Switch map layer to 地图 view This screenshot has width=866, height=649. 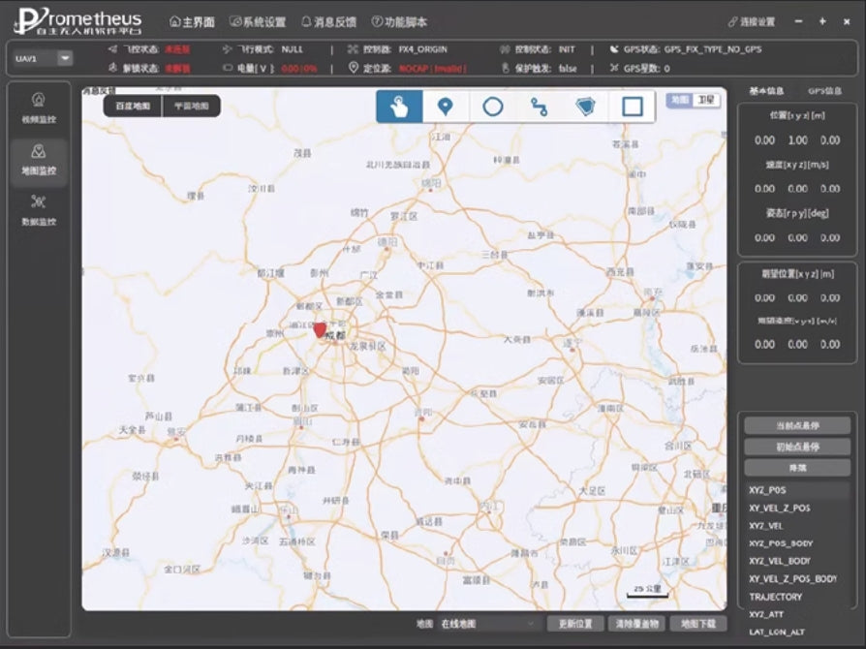(679, 100)
